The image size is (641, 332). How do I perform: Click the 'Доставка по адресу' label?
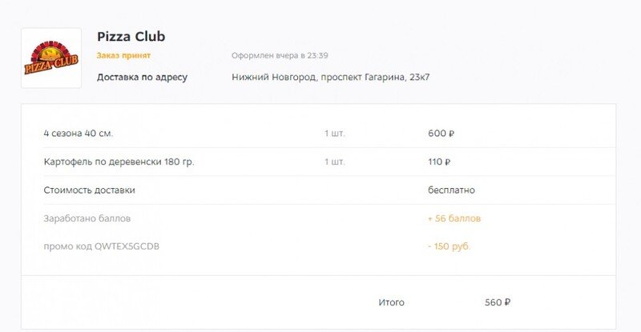(x=142, y=77)
